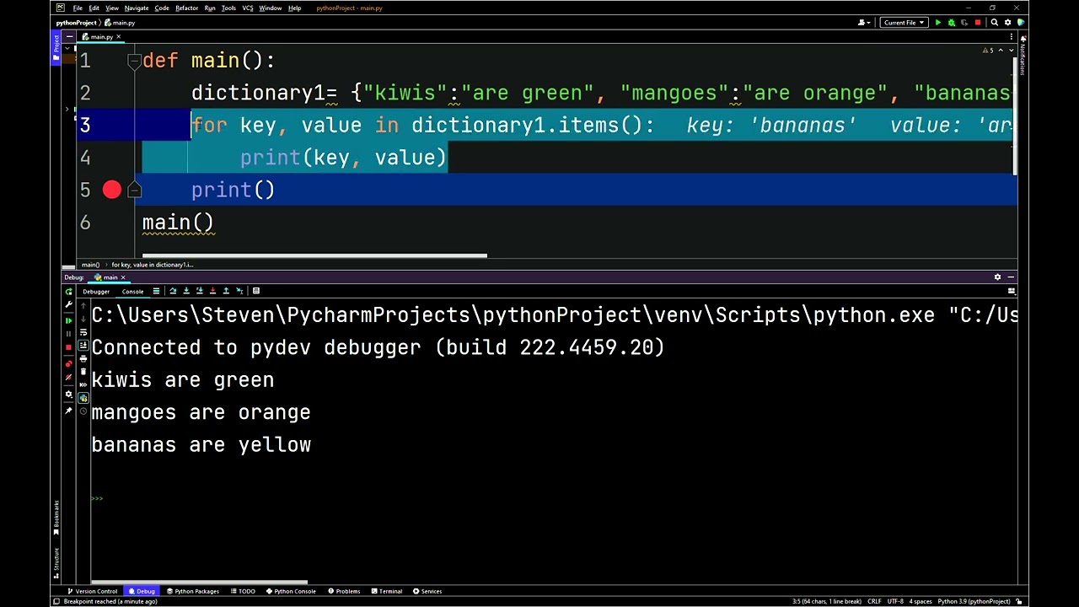Close the main.py editor tab
Image resolution: width=1079 pixels, height=607 pixels.
point(119,37)
